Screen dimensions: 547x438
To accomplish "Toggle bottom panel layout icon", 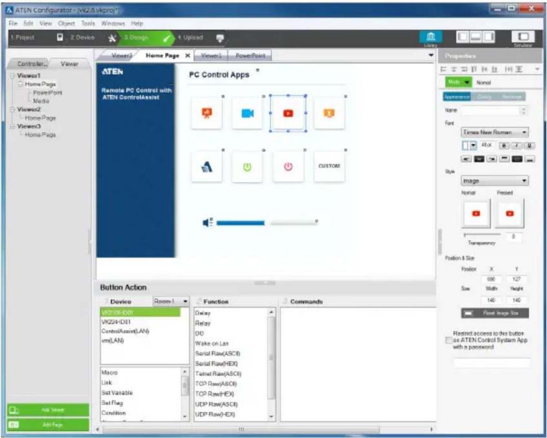I will (x=475, y=37).
